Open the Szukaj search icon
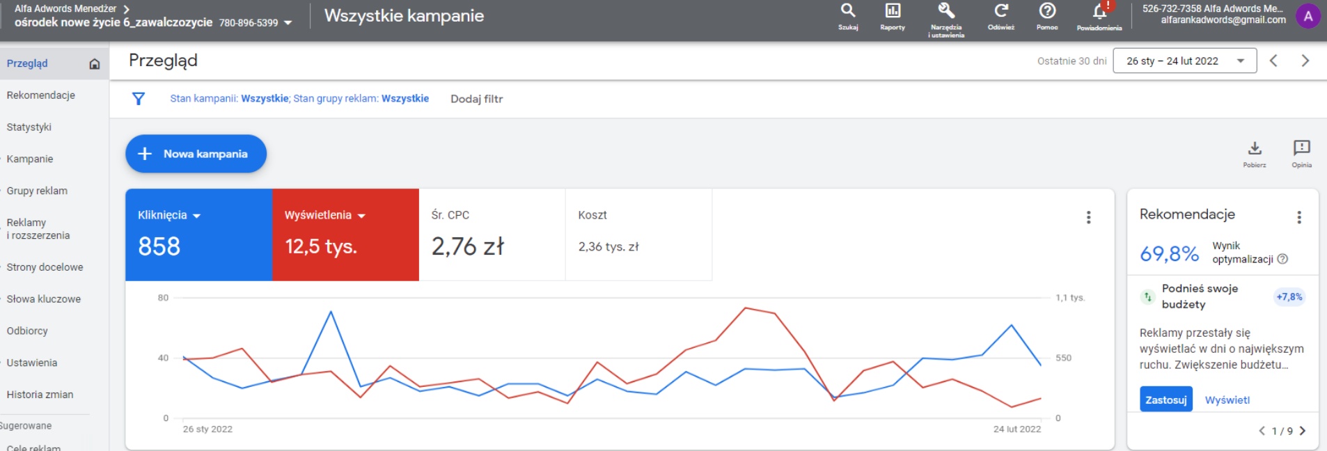The image size is (1327, 451). click(x=847, y=11)
